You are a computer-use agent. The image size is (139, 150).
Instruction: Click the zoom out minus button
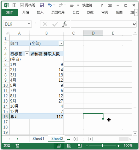coord(87,146)
